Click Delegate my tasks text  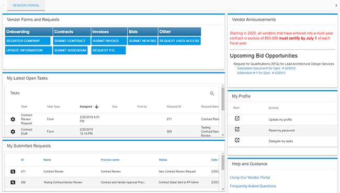pos(280,141)
